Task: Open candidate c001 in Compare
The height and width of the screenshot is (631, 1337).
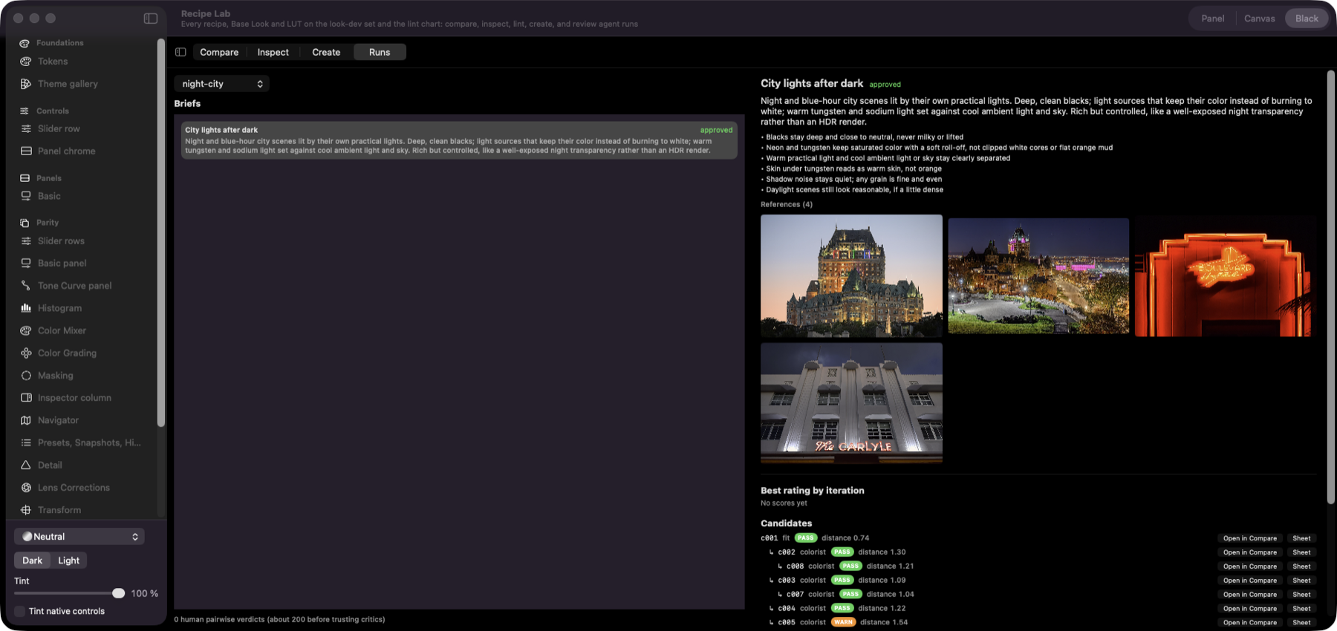Action: [1250, 538]
